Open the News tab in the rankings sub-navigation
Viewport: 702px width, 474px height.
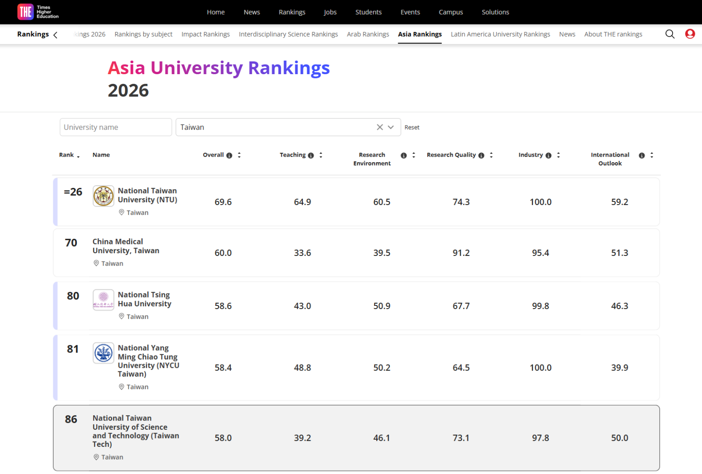[567, 34]
